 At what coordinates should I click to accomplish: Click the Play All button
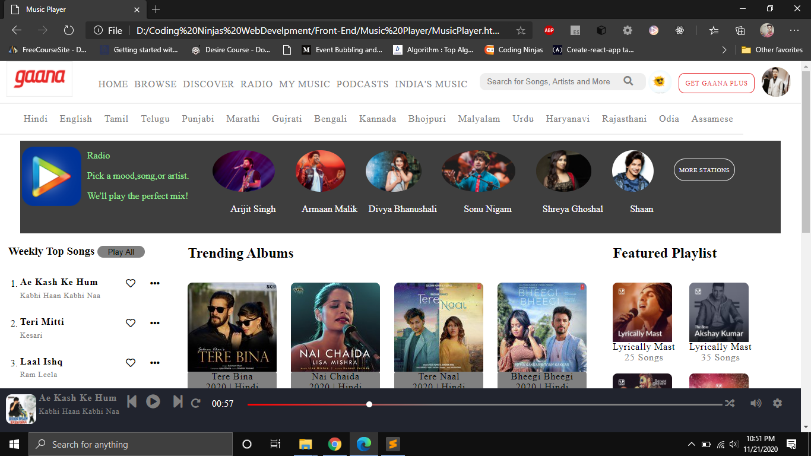[121, 252]
